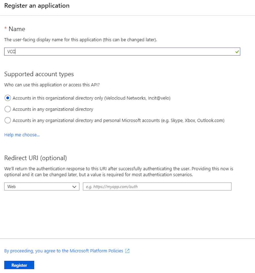The width and height of the screenshot is (255, 273).
Task: Open the Help me choose link
Action: click(x=22, y=135)
